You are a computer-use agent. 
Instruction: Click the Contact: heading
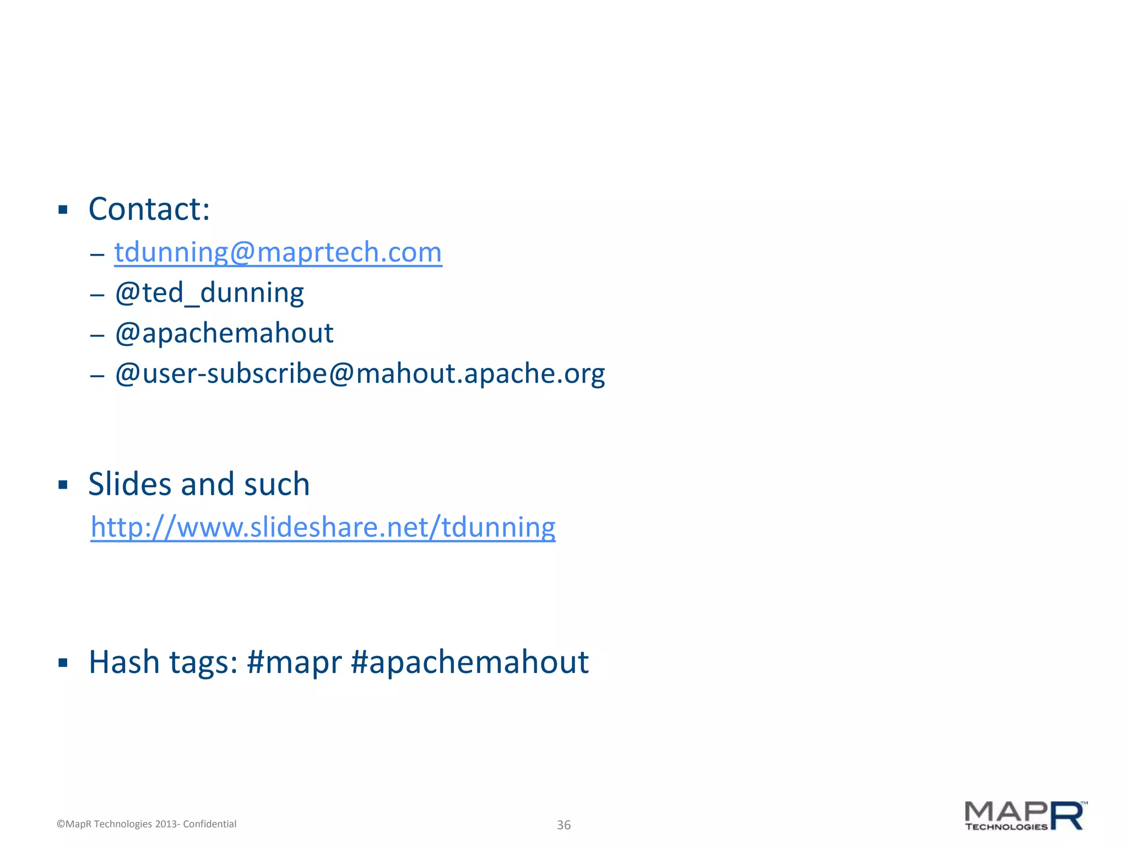point(149,209)
